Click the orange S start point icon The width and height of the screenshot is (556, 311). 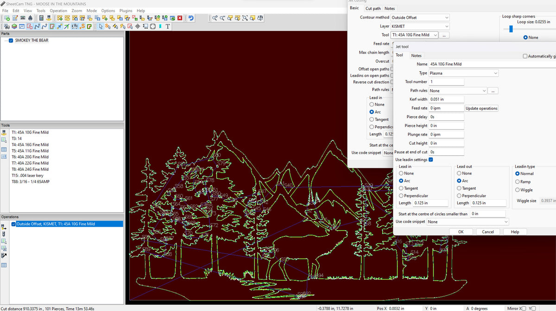tap(82, 26)
